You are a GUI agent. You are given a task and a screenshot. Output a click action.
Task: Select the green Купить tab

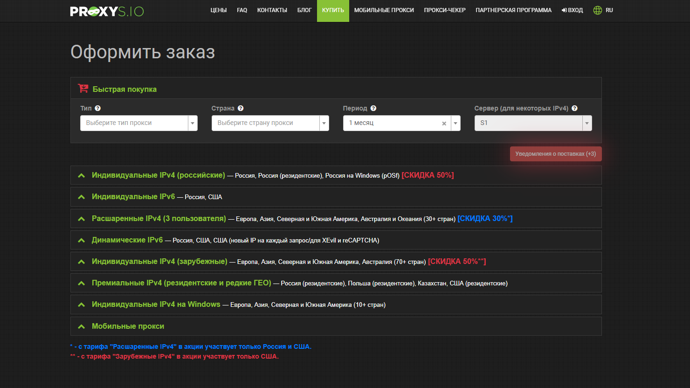click(333, 11)
